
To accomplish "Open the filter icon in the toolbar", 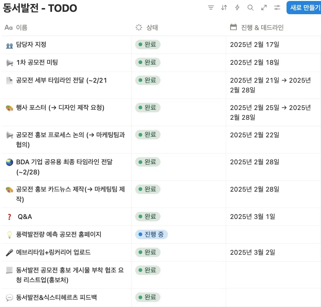I will (x=211, y=8).
